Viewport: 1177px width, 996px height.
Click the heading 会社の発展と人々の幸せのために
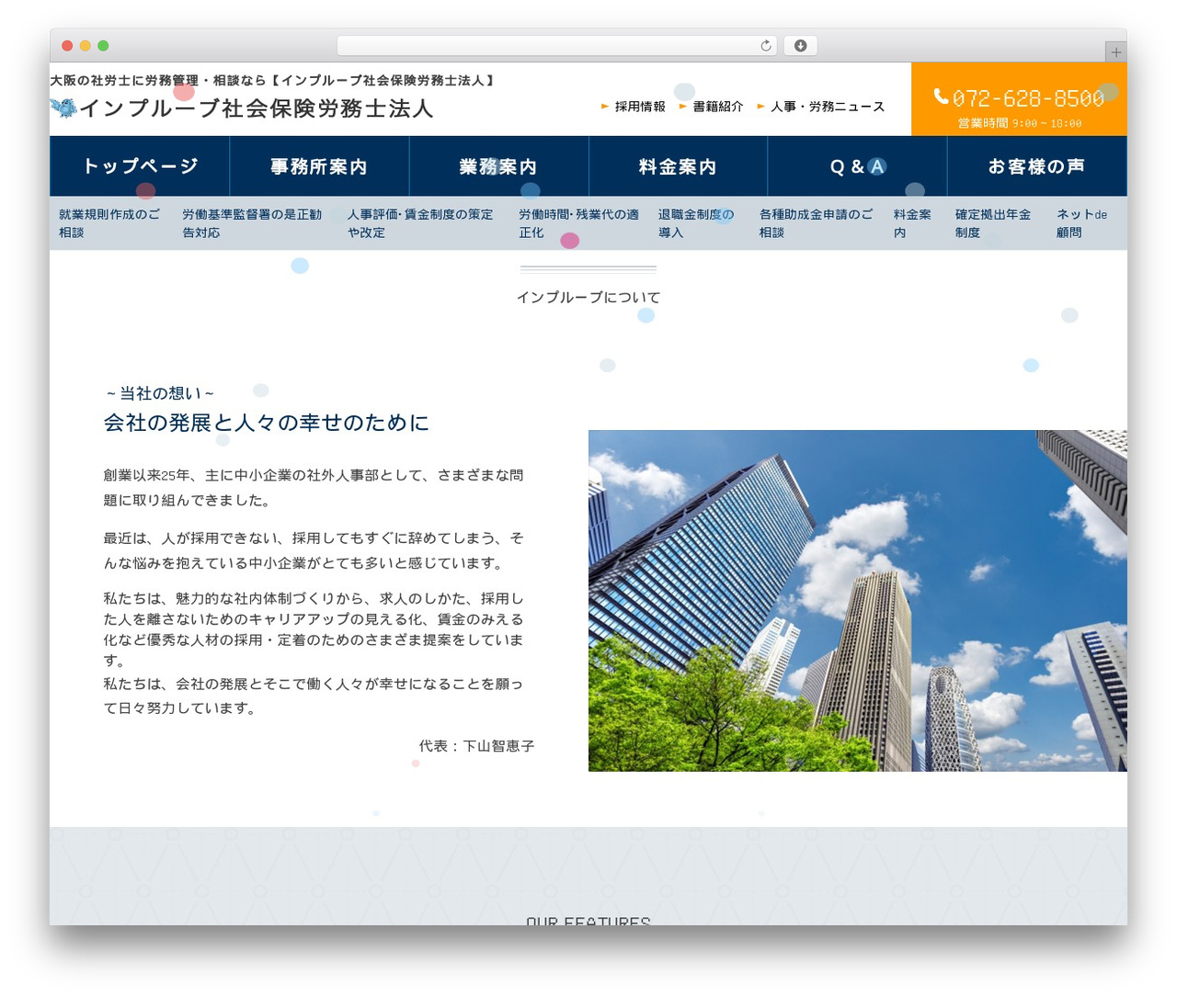pyautogui.click(x=267, y=423)
